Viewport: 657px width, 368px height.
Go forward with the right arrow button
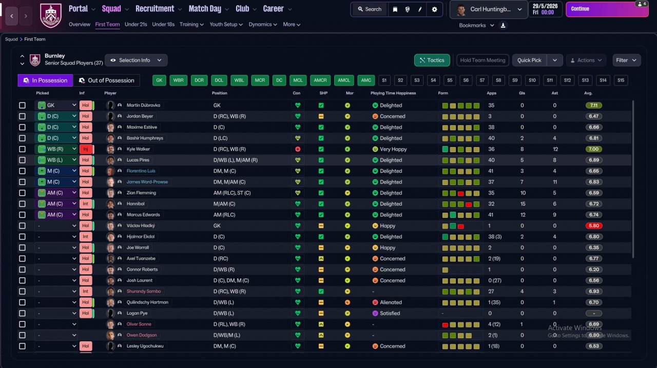click(26, 16)
